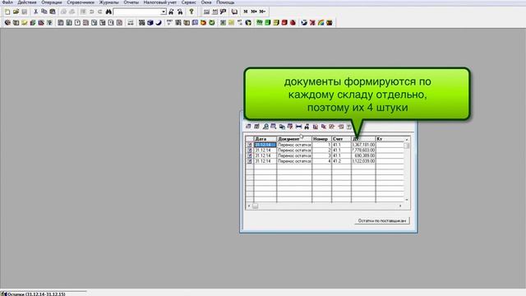Screen dimensions: 526x296
Task: Click the horizontal scrollbar thumb in the table
Action: [x=256, y=206]
